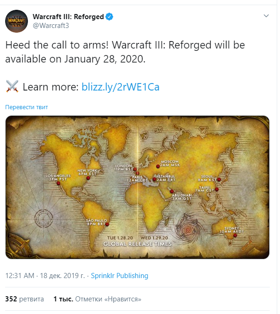280x314 pixels.
Task: Click the blue verified badge
Action: tap(109, 17)
